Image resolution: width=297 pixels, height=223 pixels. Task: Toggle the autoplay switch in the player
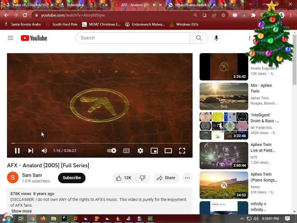112,151
